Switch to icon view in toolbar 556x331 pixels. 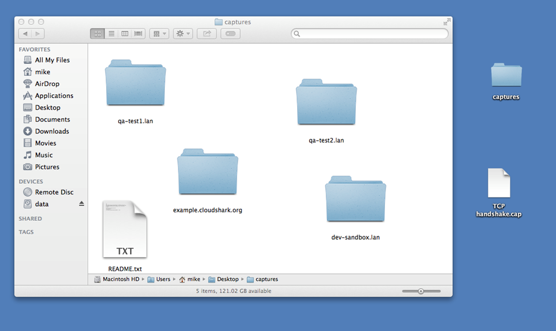[x=97, y=34]
